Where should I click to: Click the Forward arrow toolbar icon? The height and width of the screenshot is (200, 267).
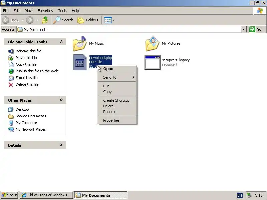click(30, 20)
